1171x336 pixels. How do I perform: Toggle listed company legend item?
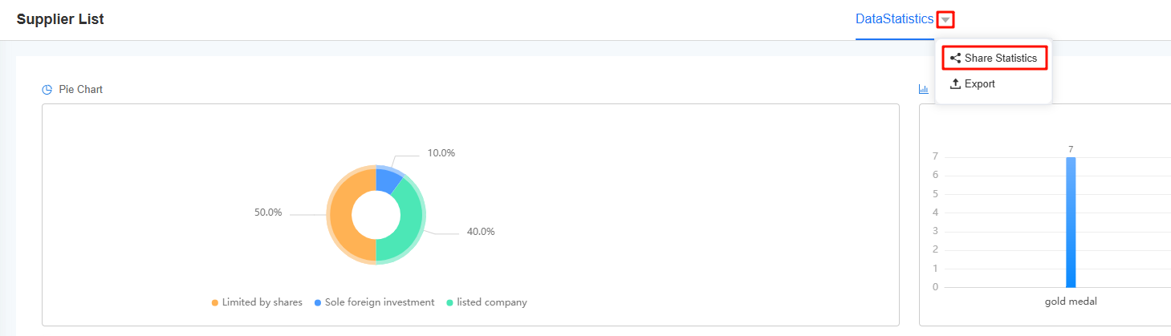coord(491,302)
